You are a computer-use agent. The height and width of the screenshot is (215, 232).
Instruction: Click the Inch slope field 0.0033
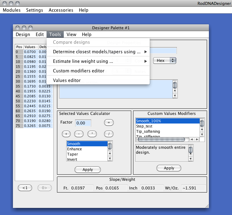[152, 188]
